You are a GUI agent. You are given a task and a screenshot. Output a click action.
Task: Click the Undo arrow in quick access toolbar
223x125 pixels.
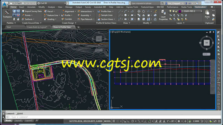27,3
